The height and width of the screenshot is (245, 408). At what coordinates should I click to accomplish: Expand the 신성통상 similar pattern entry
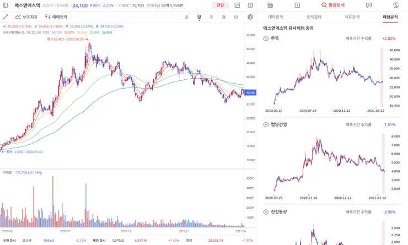point(266,212)
